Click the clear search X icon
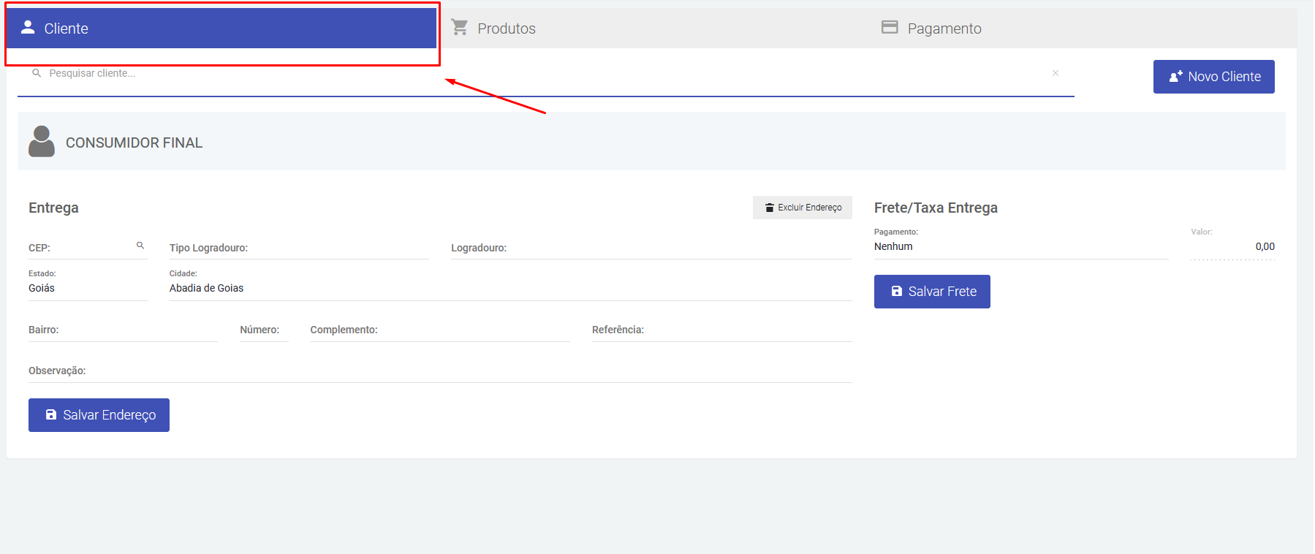This screenshot has width=1315, height=554. click(1056, 73)
